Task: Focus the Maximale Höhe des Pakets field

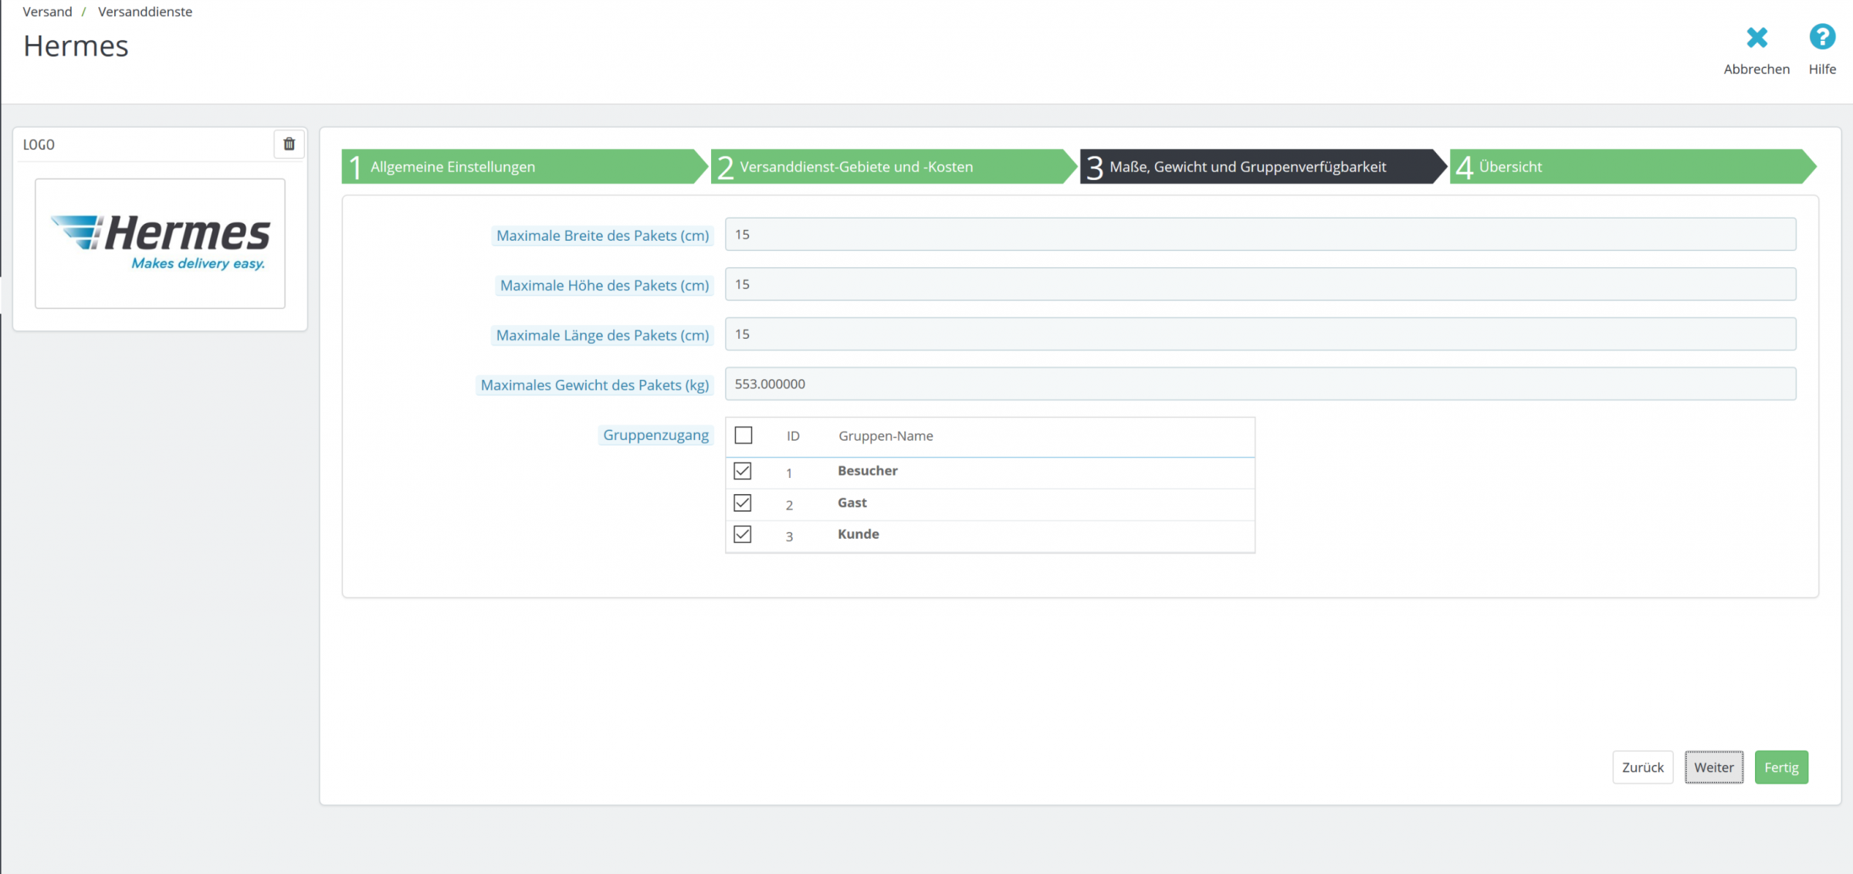Action: pos(1260,284)
